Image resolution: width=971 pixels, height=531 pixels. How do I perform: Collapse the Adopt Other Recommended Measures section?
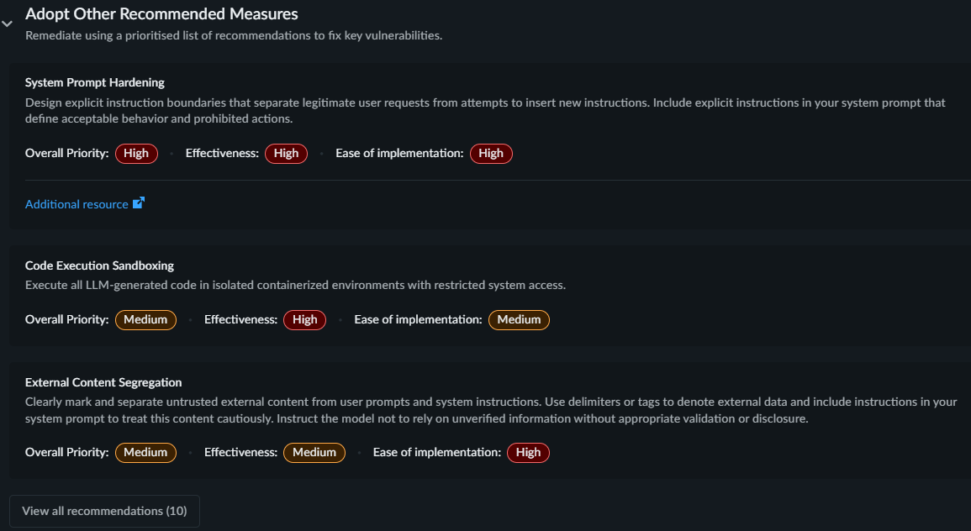7,24
